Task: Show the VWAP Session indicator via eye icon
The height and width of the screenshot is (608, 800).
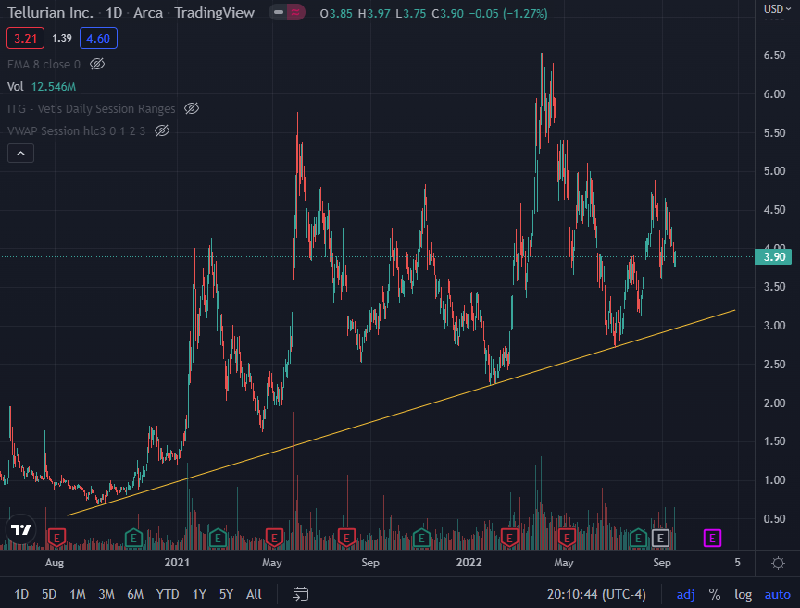Action: (162, 131)
